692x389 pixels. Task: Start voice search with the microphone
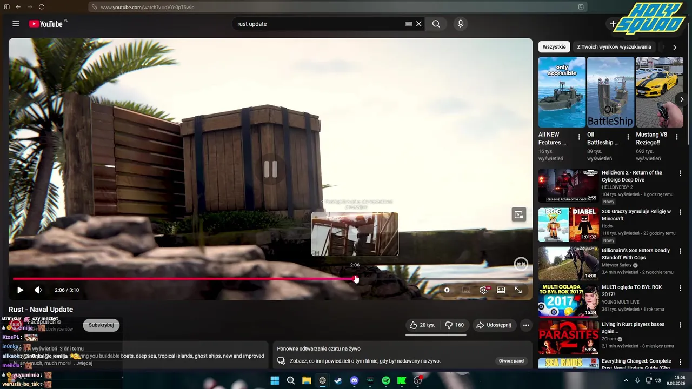pos(461,24)
